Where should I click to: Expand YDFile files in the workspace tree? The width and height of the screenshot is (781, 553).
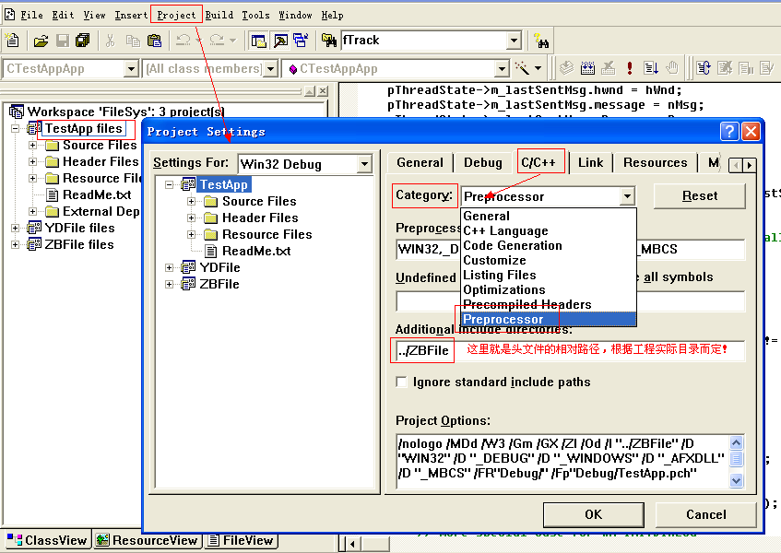[15, 228]
